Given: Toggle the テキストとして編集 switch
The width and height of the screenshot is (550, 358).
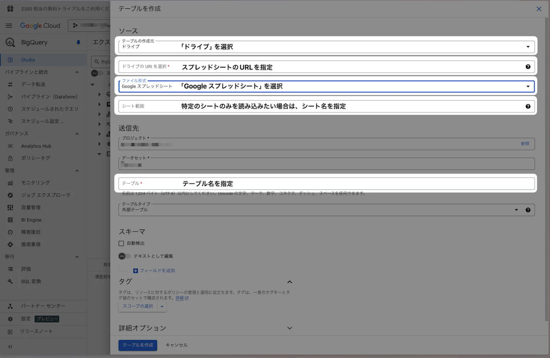Looking at the screenshot, I should coord(124,256).
